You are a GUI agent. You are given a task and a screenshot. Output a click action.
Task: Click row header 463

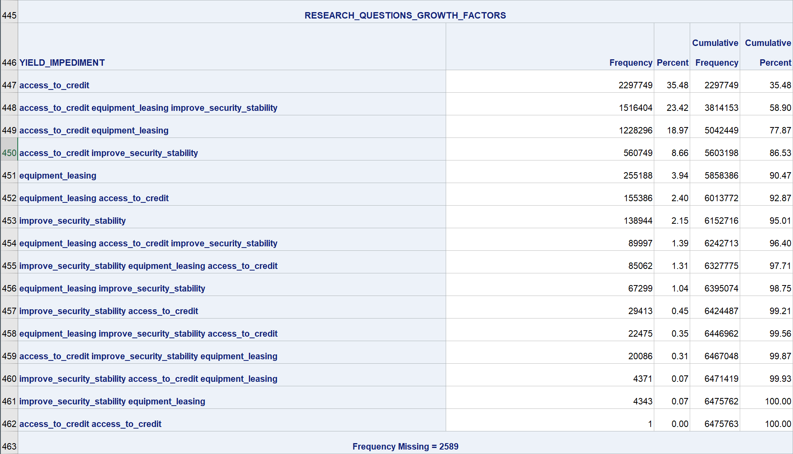coord(9,446)
